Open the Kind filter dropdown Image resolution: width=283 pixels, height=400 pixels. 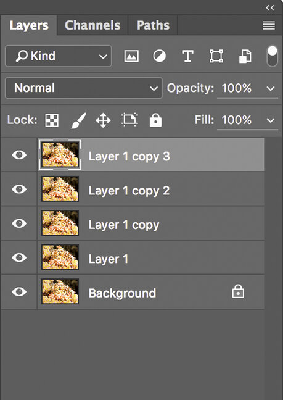click(x=59, y=56)
